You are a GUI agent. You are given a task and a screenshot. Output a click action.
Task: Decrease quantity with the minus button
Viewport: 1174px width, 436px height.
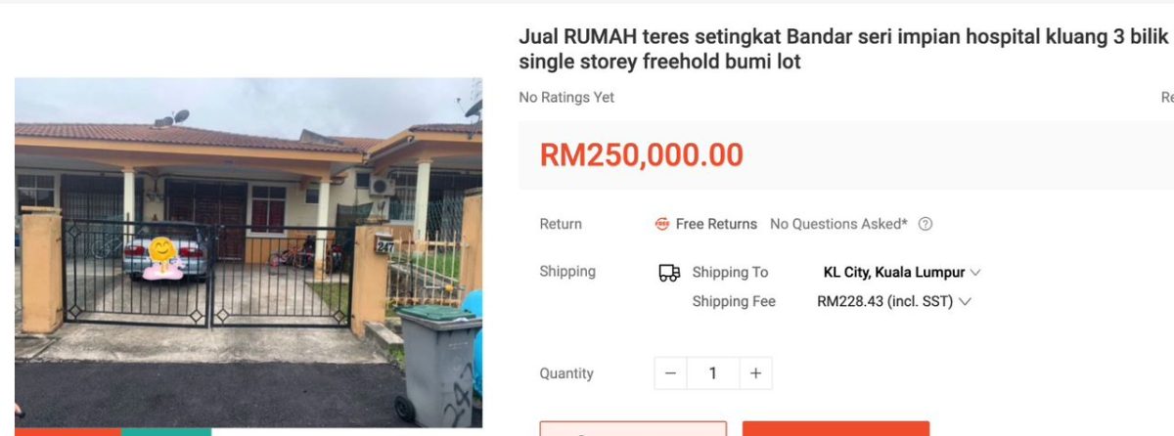click(670, 373)
